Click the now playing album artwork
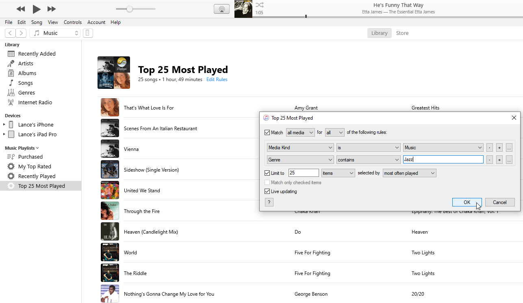 coord(243,9)
